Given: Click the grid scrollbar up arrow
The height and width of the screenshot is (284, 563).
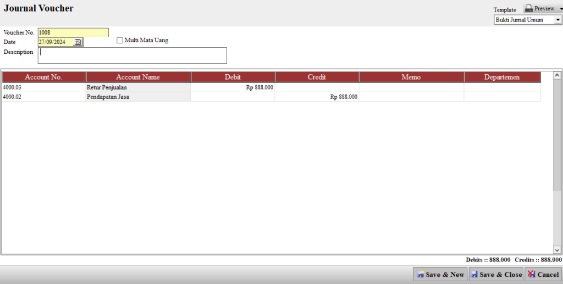Looking at the screenshot, I should (557, 75).
